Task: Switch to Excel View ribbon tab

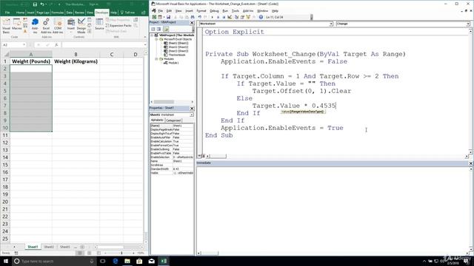Action: pyautogui.click(x=90, y=13)
